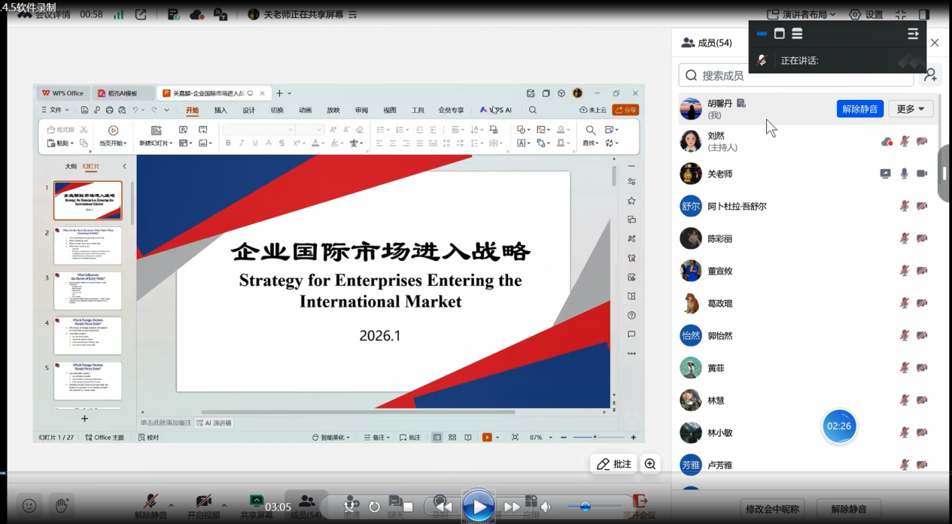This screenshot has width=952, height=524.
Task: Switch to the 插入 ribbon tab
Action: point(221,110)
